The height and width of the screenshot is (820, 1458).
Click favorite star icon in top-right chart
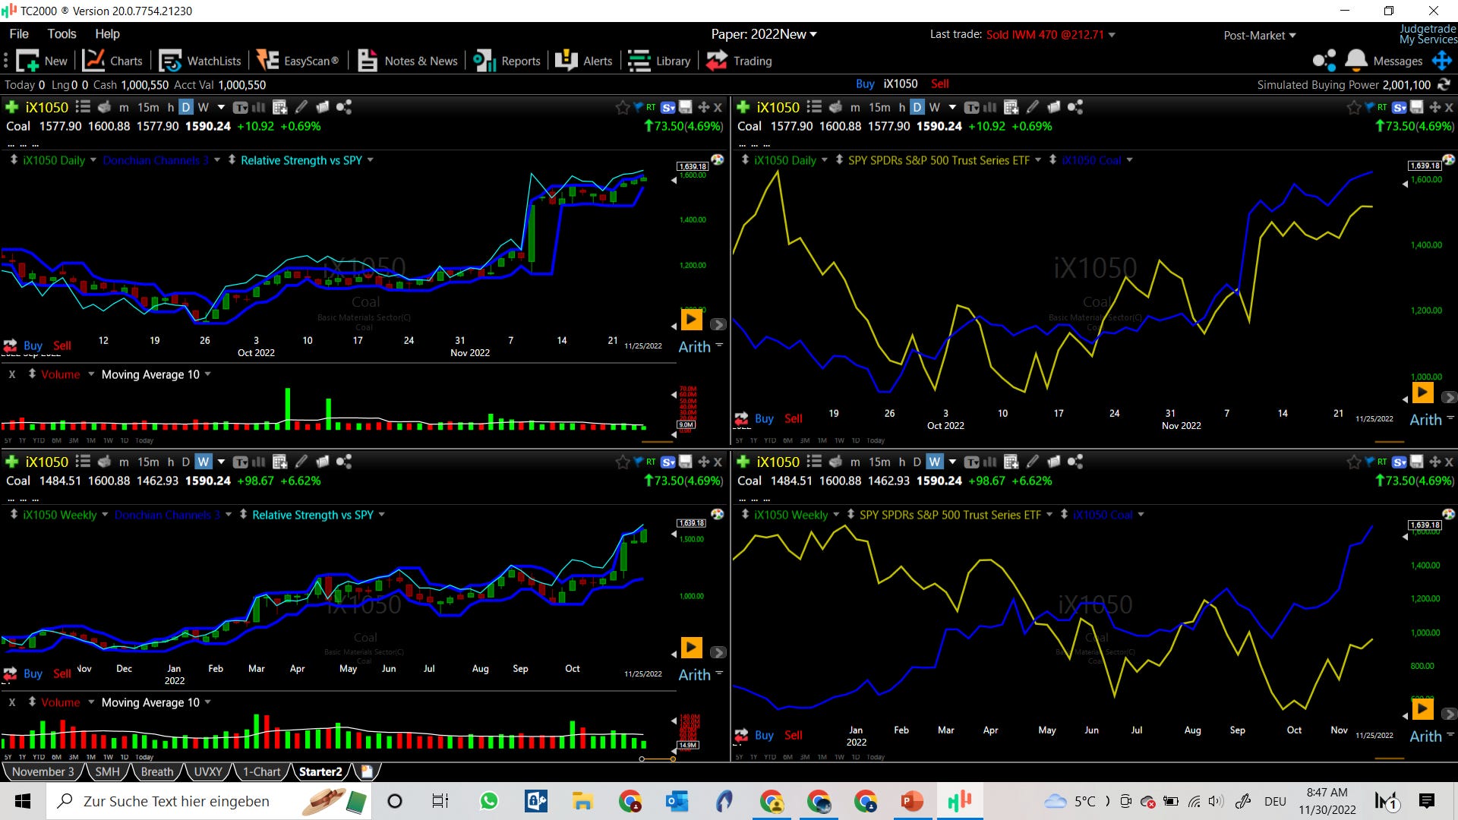click(x=1354, y=107)
